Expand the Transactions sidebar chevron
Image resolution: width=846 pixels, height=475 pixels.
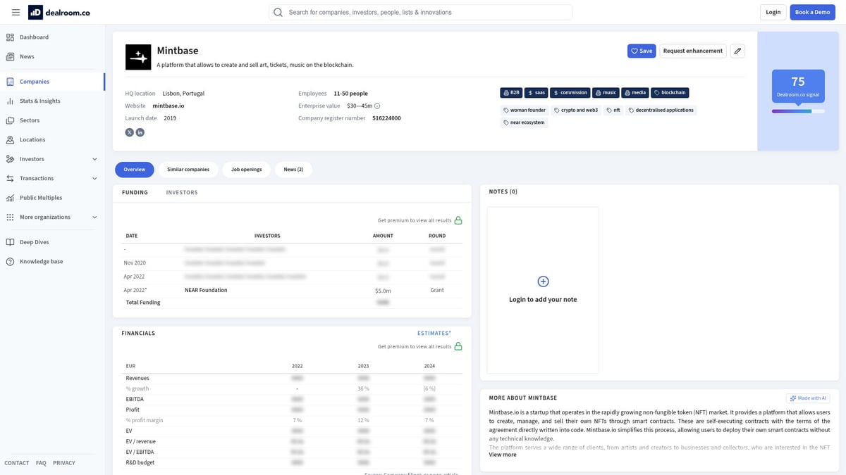[x=94, y=178]
